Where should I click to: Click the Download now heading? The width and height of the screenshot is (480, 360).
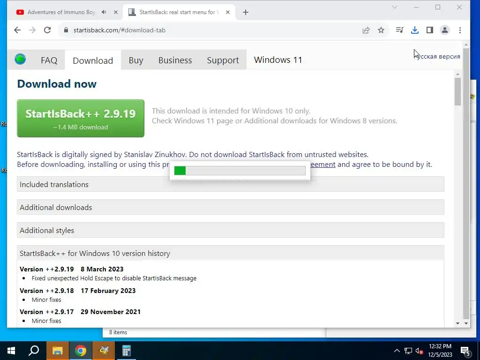click(57, 83)
